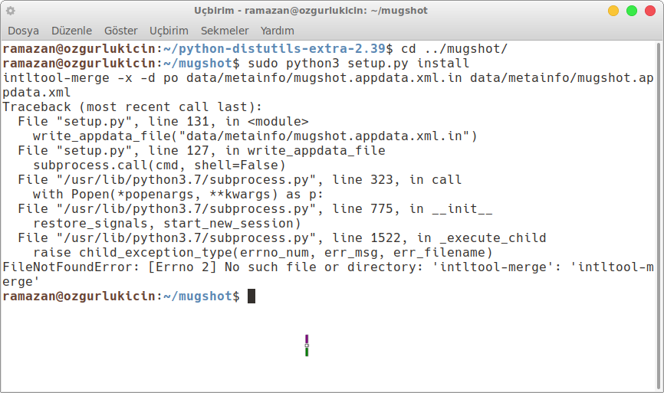Click the yellow minimize window button
664x393 pixels.
click(613, 11)
